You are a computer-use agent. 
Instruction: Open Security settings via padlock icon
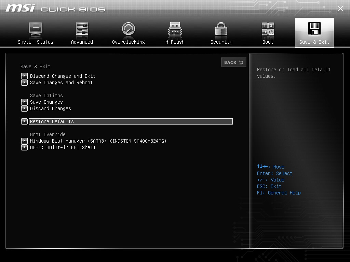pyautogui.click(x=221, y=32)
